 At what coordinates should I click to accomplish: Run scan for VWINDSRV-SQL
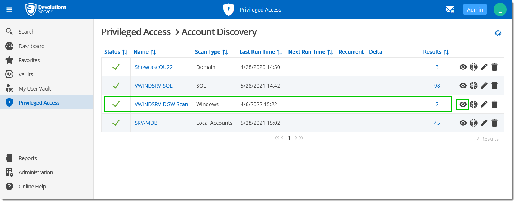point(473,86)
